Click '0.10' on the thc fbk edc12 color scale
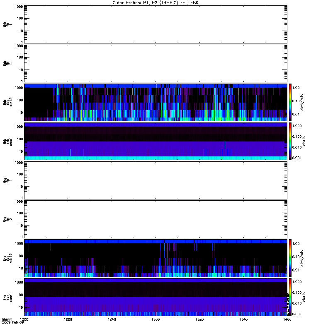The height and width of the screenshot is (331, 311). [x=296, y=257]
